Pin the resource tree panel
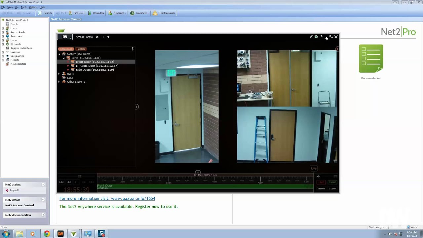This screenshot has height=238, width=423. tap(133, 49)
